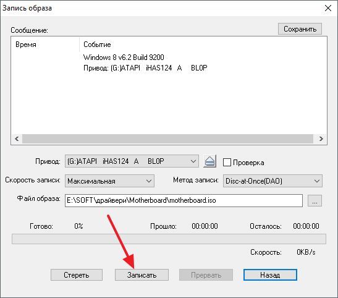Enable the Проверка checkbox
The height and width of the screenshot is (298, 338).
[227, 163]
